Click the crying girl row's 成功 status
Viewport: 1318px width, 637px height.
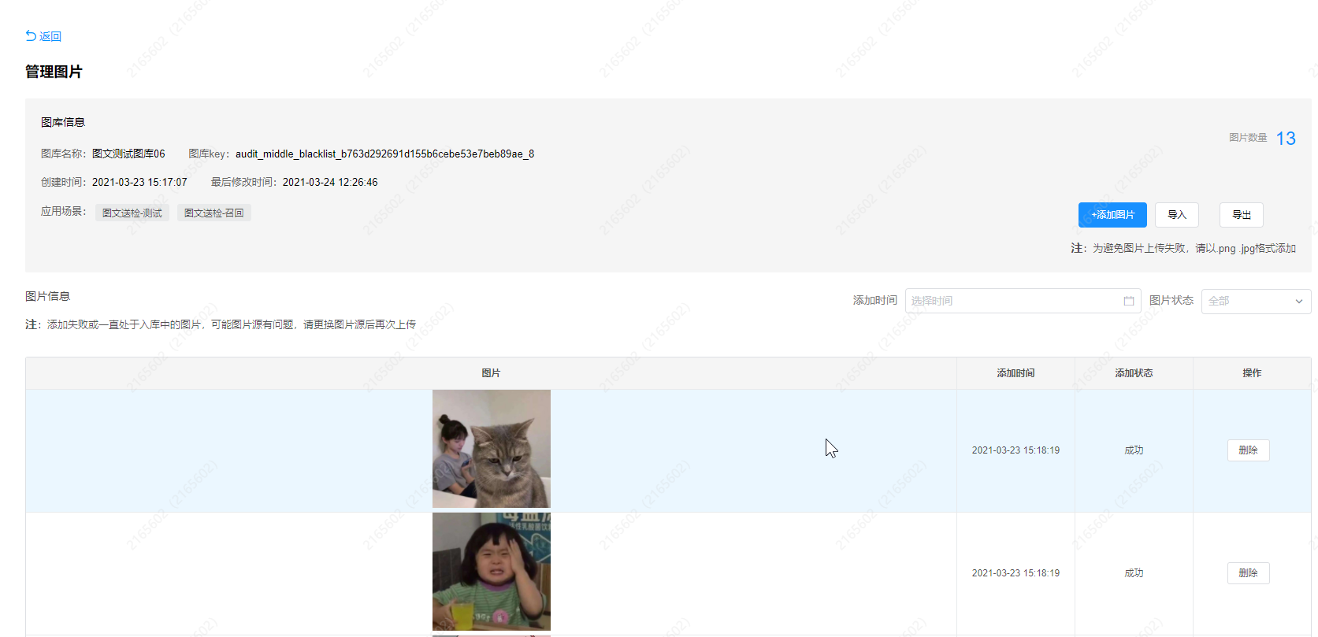point(1134,573)
